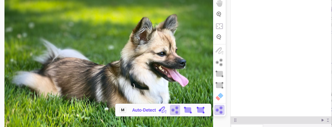This screenshot has width=332, height=127.
Task: Select the Brush tool in the vertical toolbar
Action: click(x=219, y=50)
